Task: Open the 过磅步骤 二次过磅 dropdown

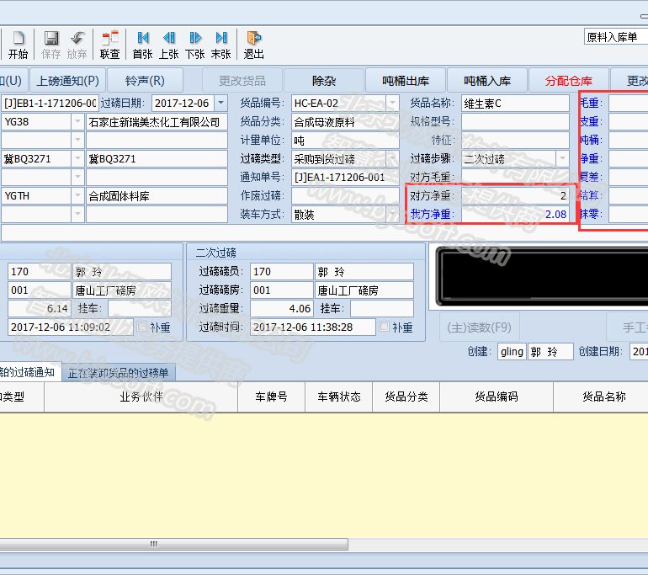Action: 562,159
